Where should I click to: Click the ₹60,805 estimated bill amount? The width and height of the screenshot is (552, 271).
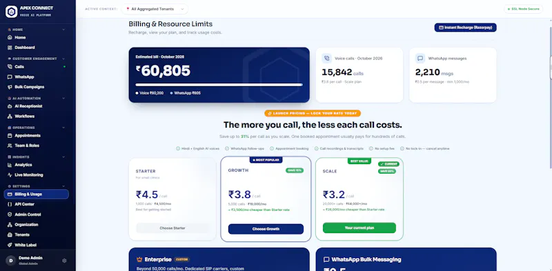point(163,71)
